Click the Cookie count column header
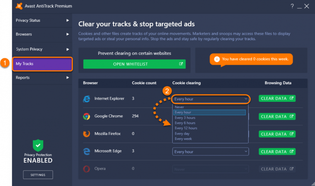This screenshot has width=315, height=186. point(144,83)
